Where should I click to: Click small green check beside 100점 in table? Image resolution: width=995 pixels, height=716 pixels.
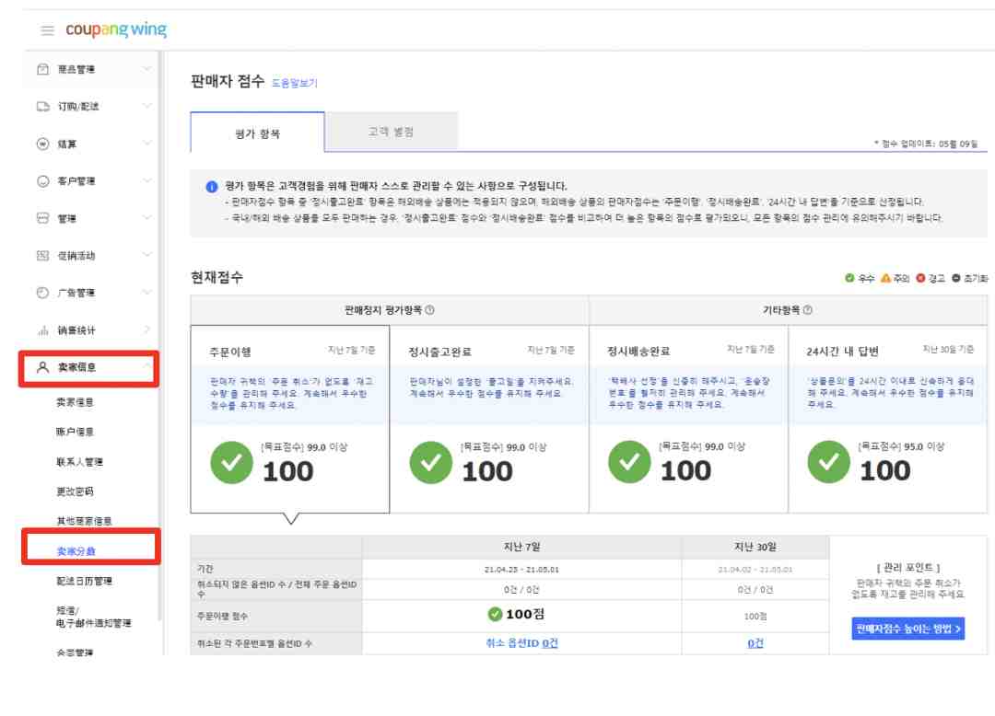click(495, 614)
